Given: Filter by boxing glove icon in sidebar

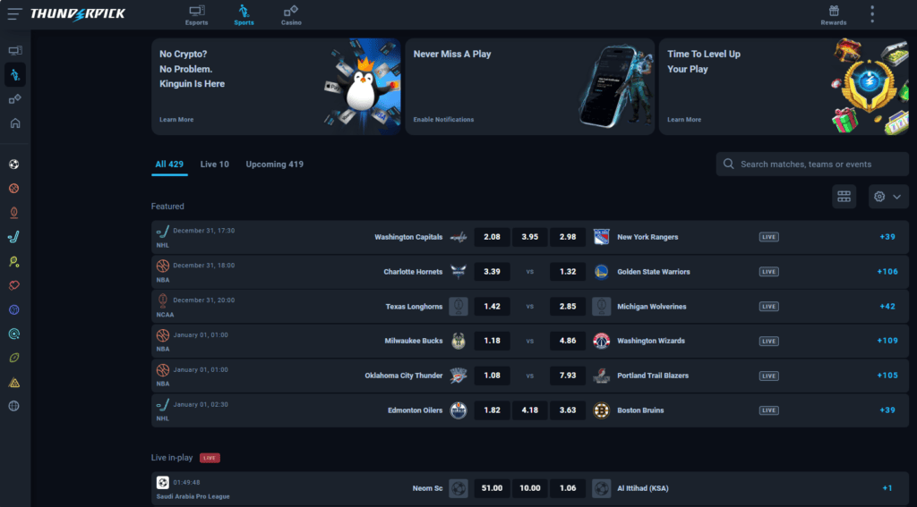Looking at the screenshot, I should [14, 285].
